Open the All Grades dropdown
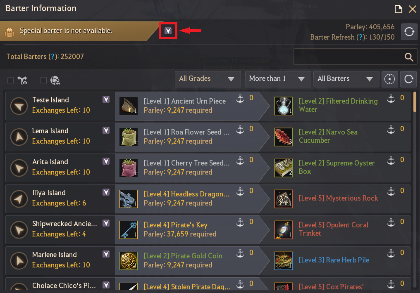The image size is (420, 293). point(208,79)
